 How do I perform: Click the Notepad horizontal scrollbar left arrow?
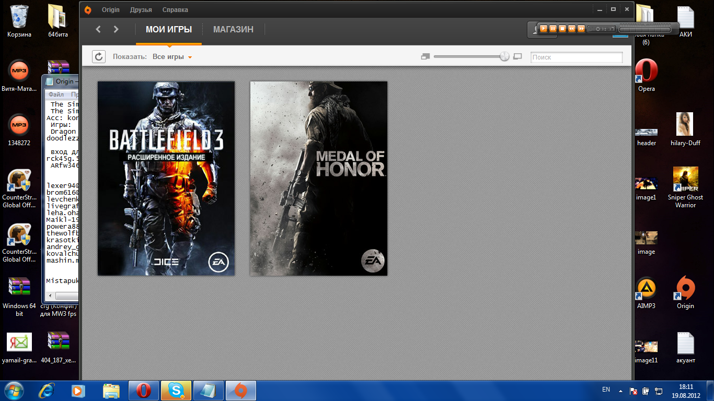[x=51, y=296]
